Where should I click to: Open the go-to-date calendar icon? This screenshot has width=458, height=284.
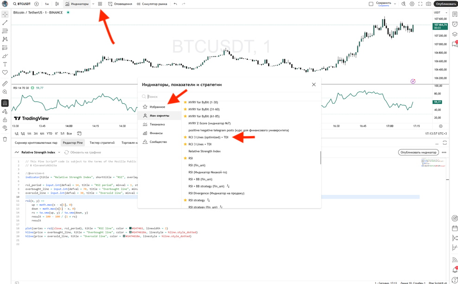point(79,134)
